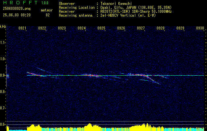Click the HROFFT title text
The image size is (207, 131).
click(x=20, y=3)
